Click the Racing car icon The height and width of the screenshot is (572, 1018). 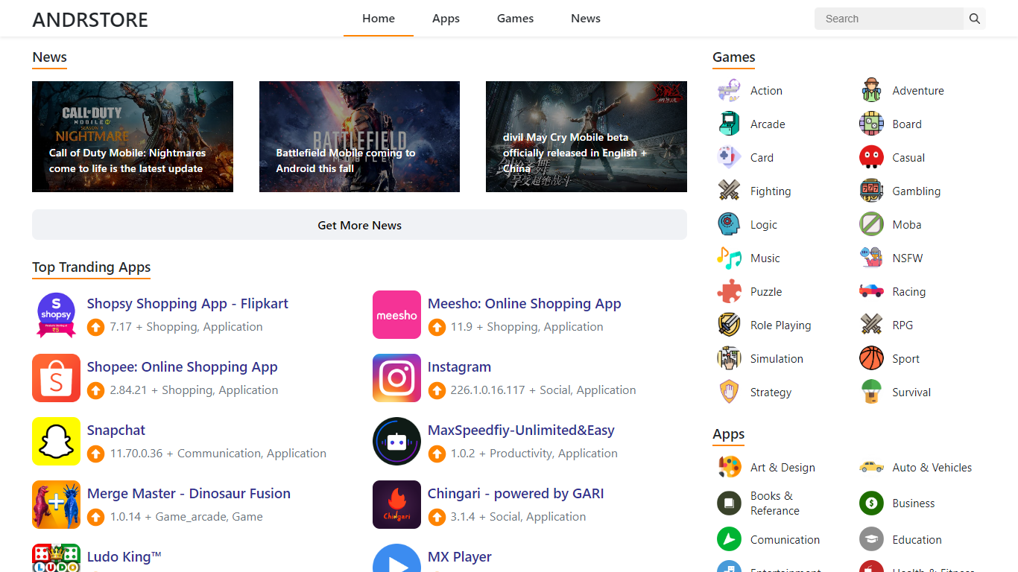(x=871, y=291)
